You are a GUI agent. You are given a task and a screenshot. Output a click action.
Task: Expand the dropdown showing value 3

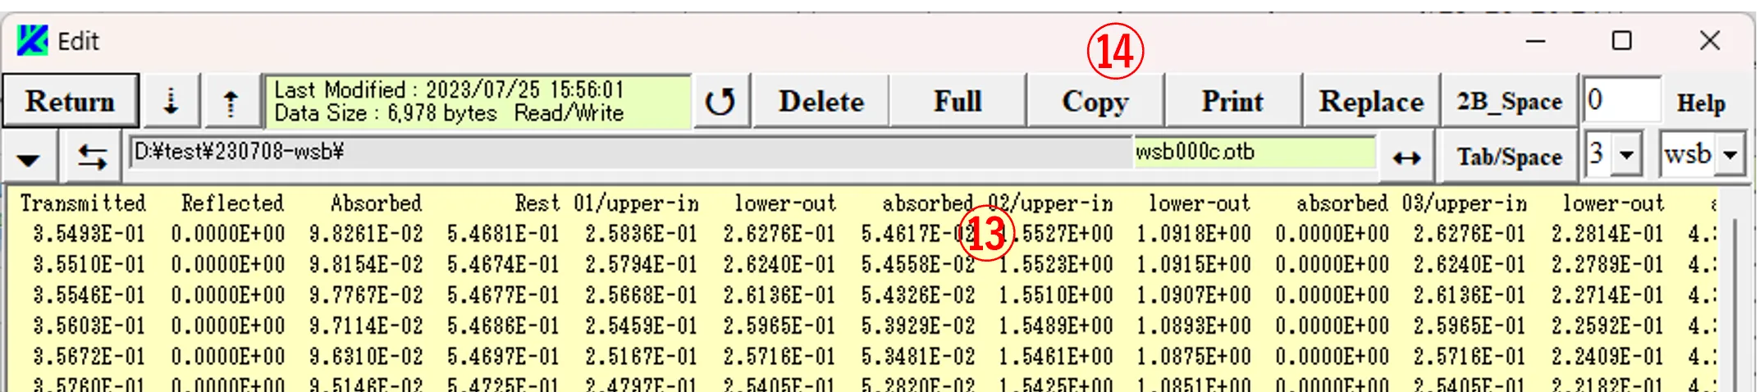1625,155
